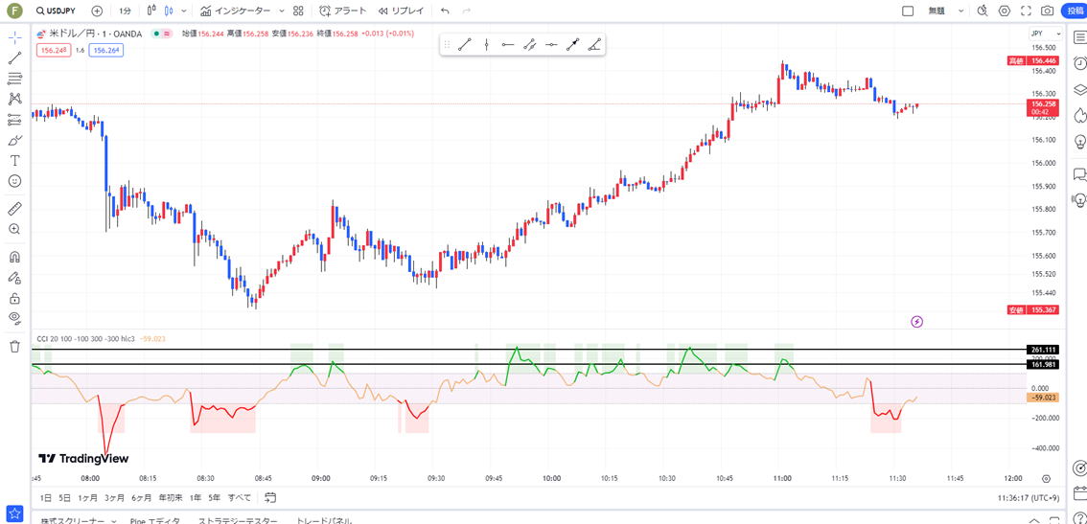1087x524 pixels.
Task: Click the magnet mode icon
Action: 14,257
